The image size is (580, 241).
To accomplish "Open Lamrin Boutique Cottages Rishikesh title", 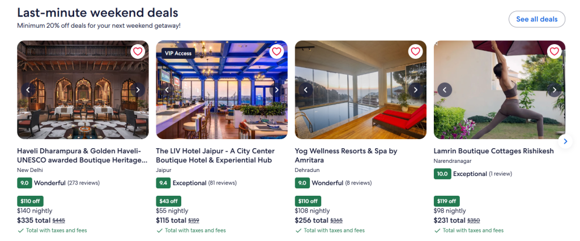I will (494, 151).
